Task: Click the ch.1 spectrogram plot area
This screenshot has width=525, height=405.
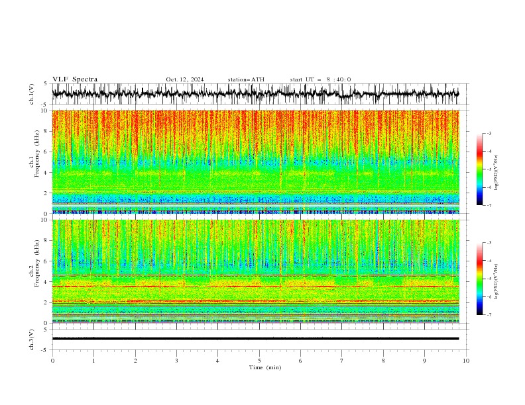Action: pyautogui.click(x=255, y=161)
